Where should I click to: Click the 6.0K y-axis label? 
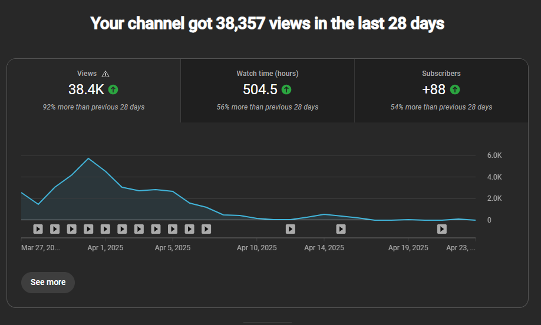494,155
